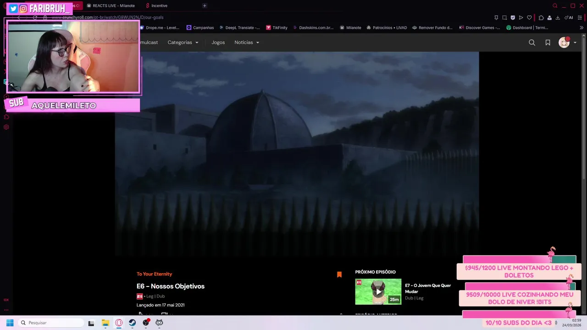Image resolution: width=587 pixels, height=330 pixels.
Task: Open File Explorer from the taskbar
Action: tap(105, 323)
